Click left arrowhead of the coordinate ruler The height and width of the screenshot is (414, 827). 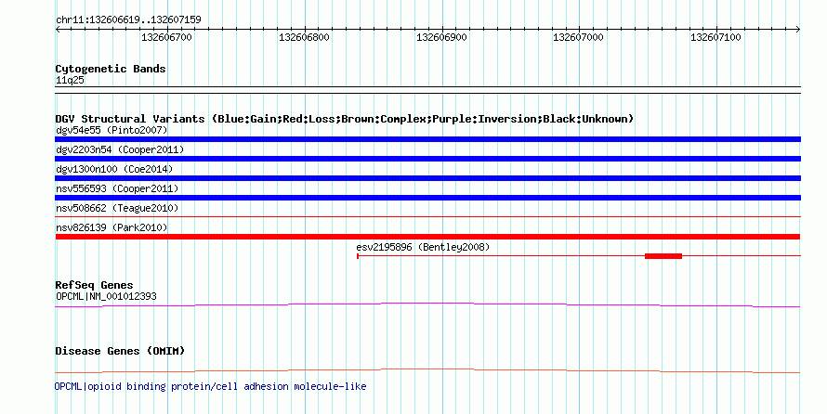[58, 30]
